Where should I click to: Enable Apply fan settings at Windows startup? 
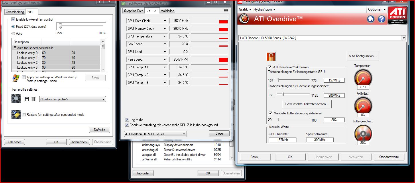click(24, 77)
